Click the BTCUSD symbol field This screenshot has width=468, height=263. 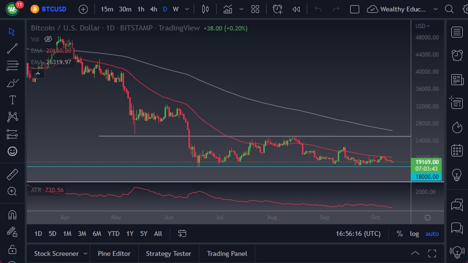pos(53,9)
